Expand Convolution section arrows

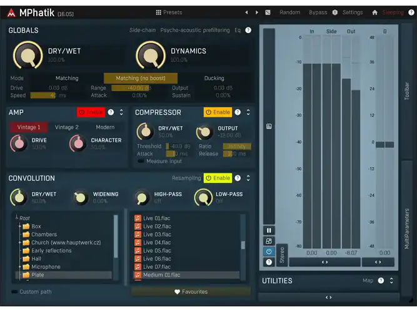click(248, 178)
